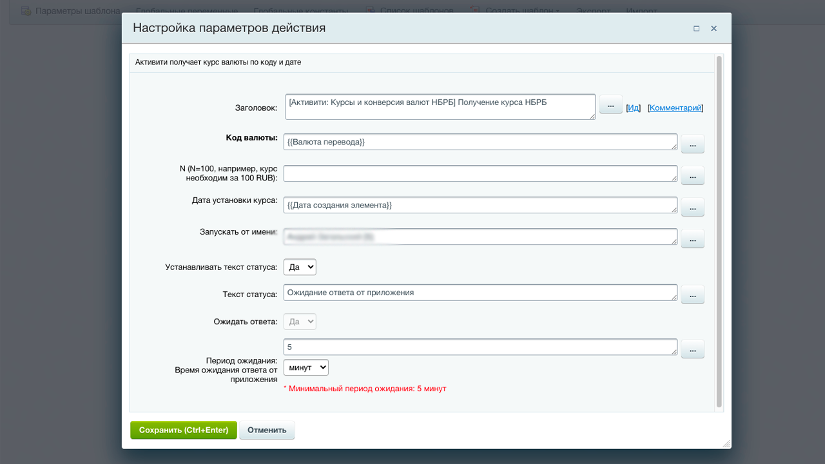
Task: Open value picker for Дата установки курса
Action: tap(692, 208)
